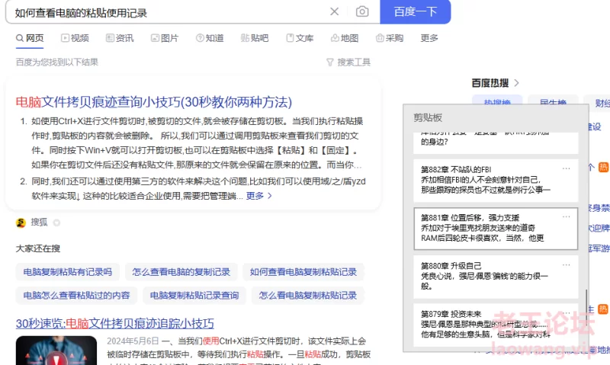Select clipboard entry 第881章 位置后移
610x365 pixels.
(x=495, y=228)
